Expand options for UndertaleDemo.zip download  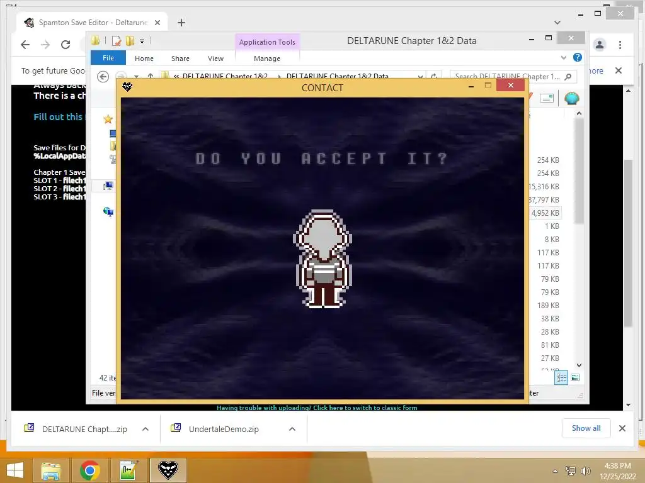(292, 429)
